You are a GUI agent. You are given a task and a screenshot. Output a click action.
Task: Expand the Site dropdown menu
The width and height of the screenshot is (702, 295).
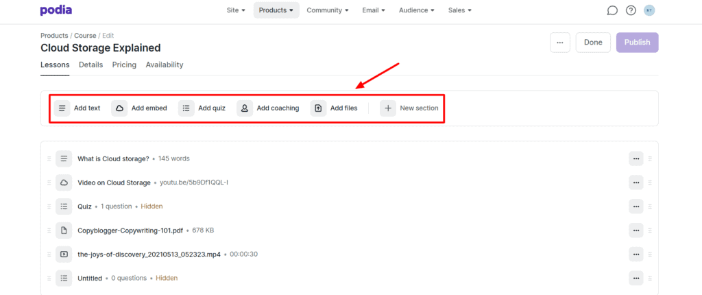[236, 10]
